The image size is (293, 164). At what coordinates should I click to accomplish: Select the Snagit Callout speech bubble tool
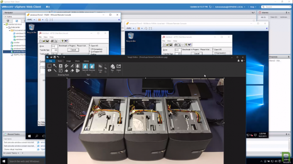tap(49, 71)
